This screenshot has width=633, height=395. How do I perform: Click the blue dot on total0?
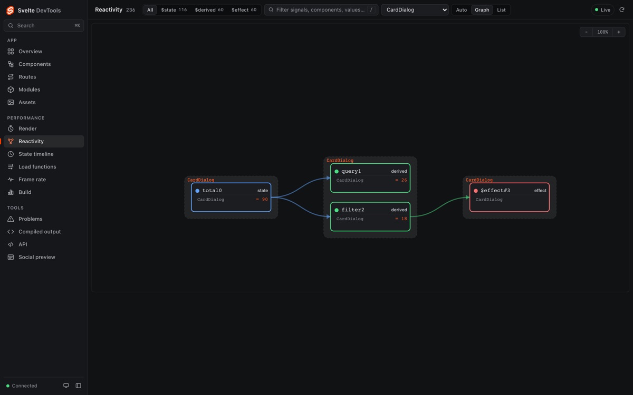coord(197,191)
